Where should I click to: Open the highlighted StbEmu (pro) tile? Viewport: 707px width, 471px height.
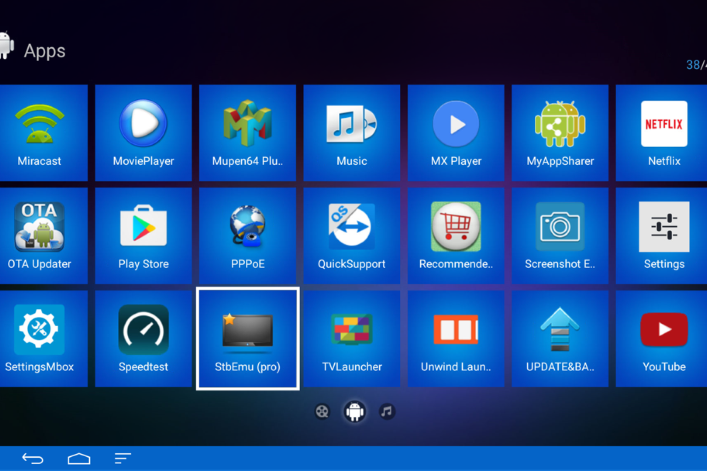point(248,339)
